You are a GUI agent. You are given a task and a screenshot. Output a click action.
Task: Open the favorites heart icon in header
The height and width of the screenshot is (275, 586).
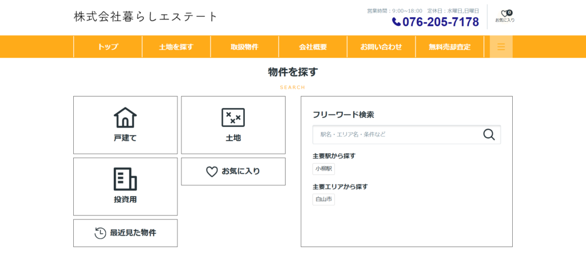pos(504,14)
